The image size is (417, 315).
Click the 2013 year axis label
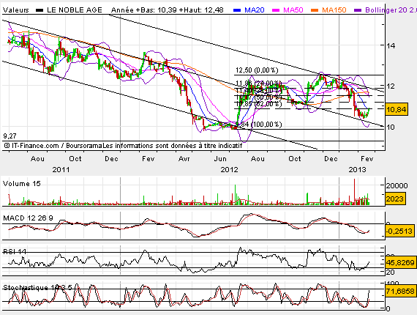[357, 170]
